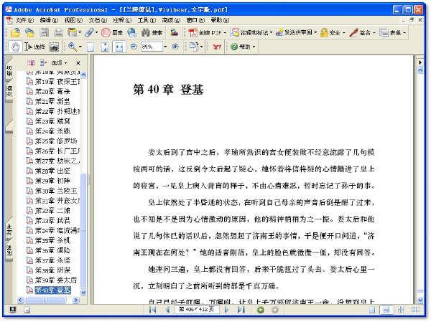Click the Save disk icon

pos(44,33)
